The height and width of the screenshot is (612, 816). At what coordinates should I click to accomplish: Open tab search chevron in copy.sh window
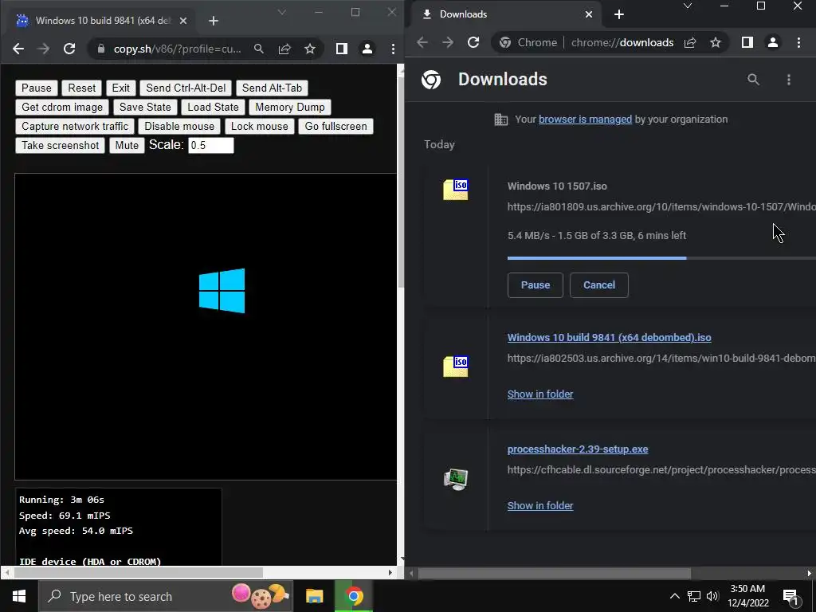[281, 12]
